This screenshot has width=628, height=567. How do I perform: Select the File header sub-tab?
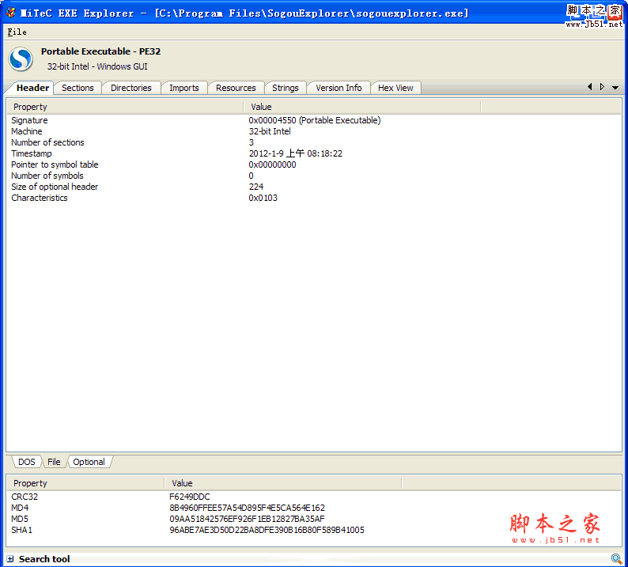[54, 462]
